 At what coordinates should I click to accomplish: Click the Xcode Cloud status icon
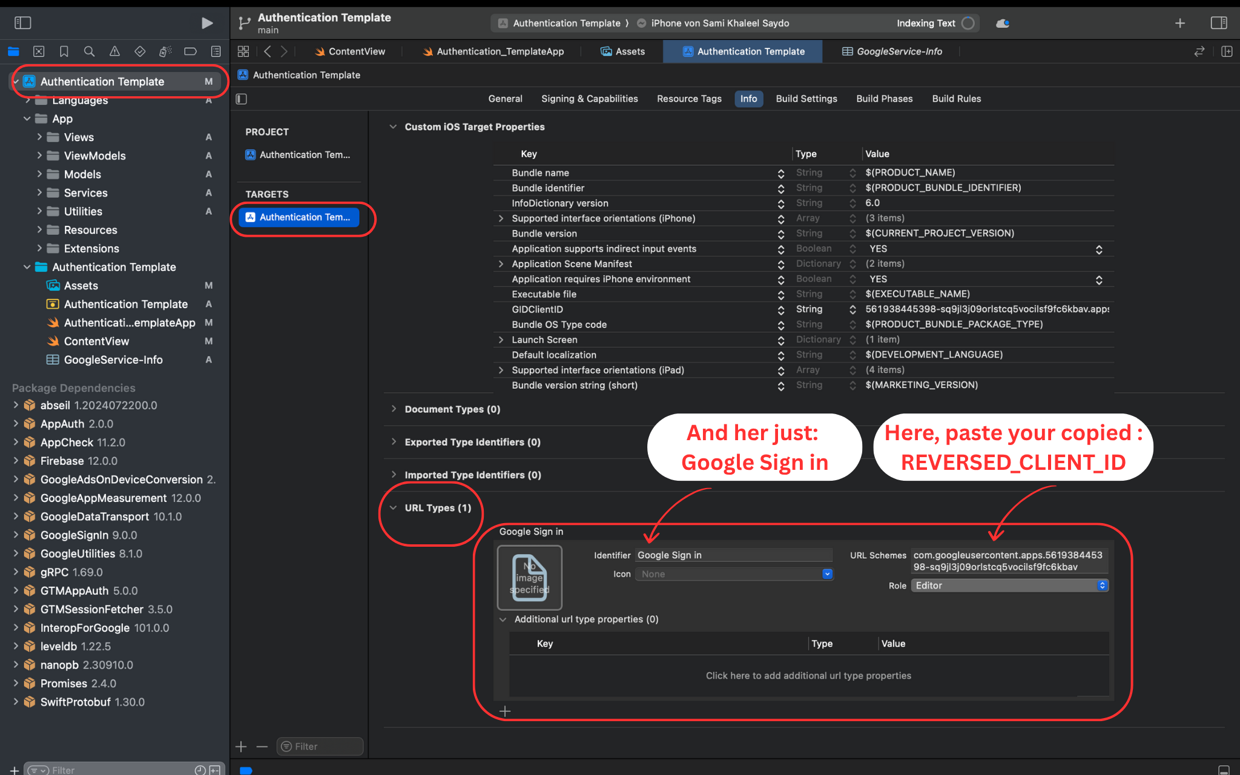[1003, 23]
